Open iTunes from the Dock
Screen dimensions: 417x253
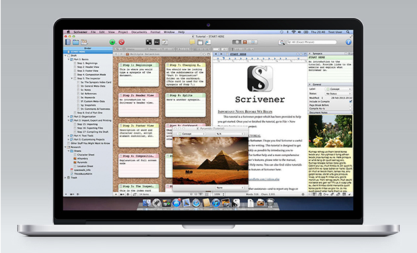point(216,203)
